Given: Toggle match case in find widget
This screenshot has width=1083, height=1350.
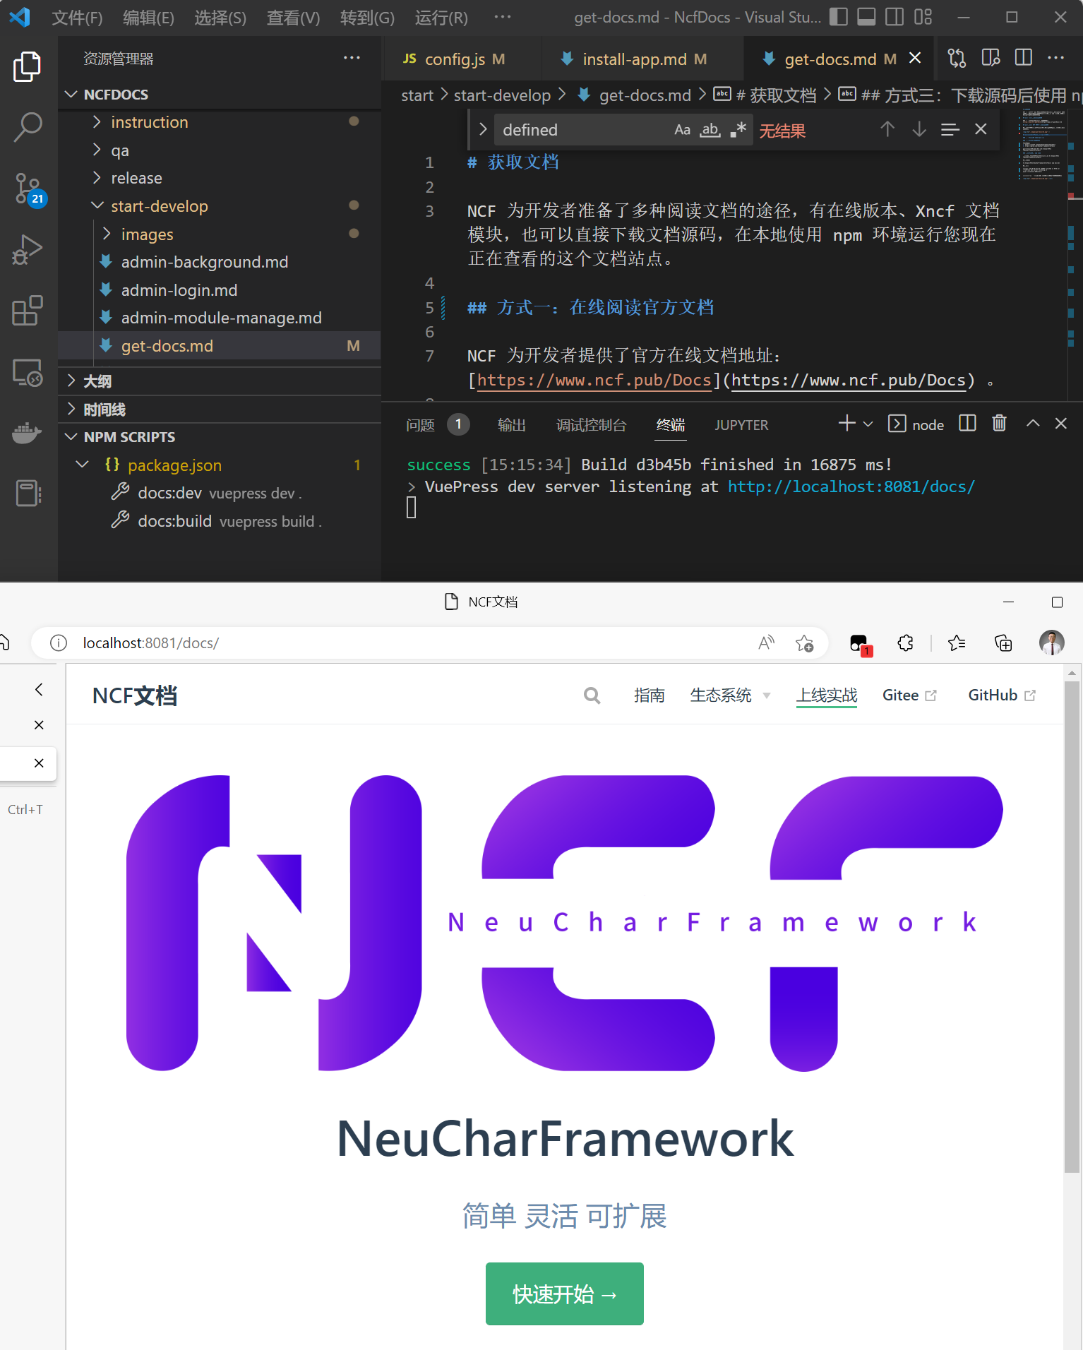Looking at the screenshot, I should pyautogui.click(x=682, y=130).
